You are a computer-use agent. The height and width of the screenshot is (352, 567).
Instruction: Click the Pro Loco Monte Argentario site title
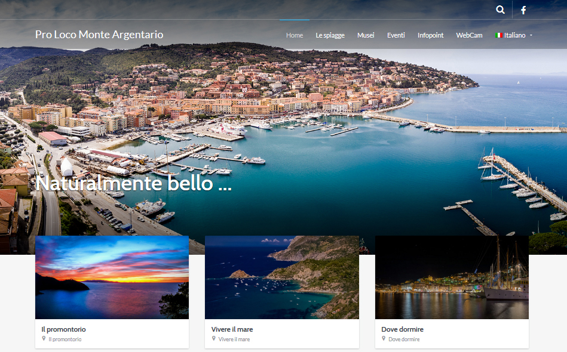pos(99,35)
